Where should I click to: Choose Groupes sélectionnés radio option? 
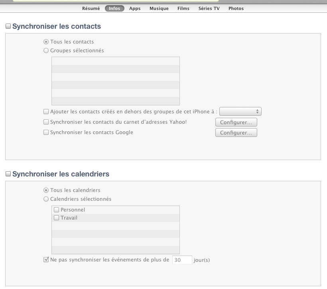pyautogui.click(x=46, y=51)
